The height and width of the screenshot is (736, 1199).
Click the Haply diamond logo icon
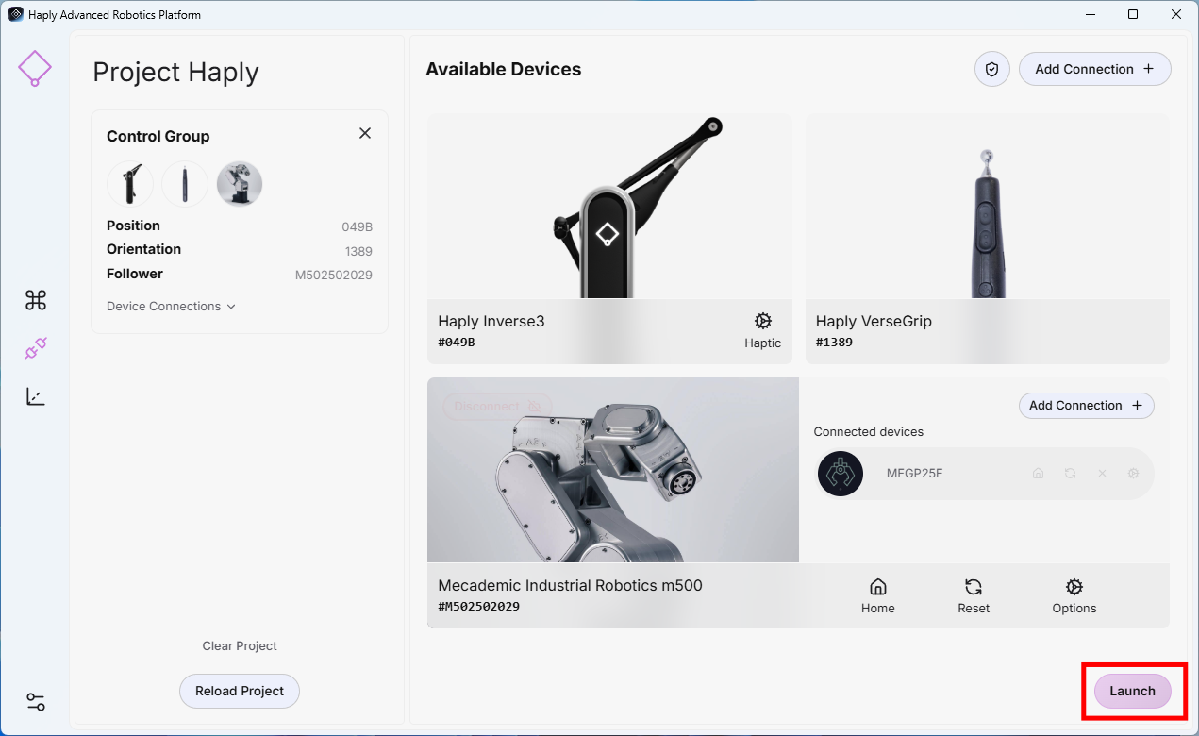click(35, 68)
